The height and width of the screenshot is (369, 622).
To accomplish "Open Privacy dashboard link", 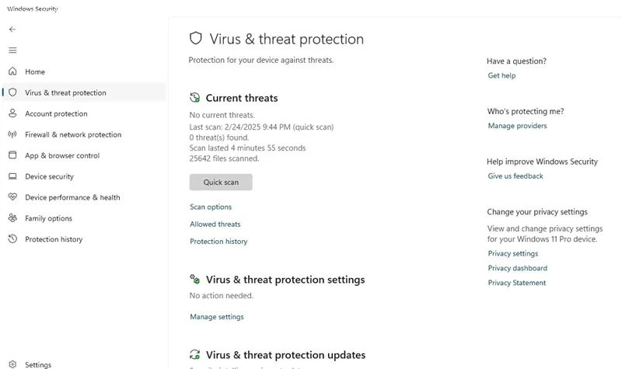I will [x=518, y=268].
